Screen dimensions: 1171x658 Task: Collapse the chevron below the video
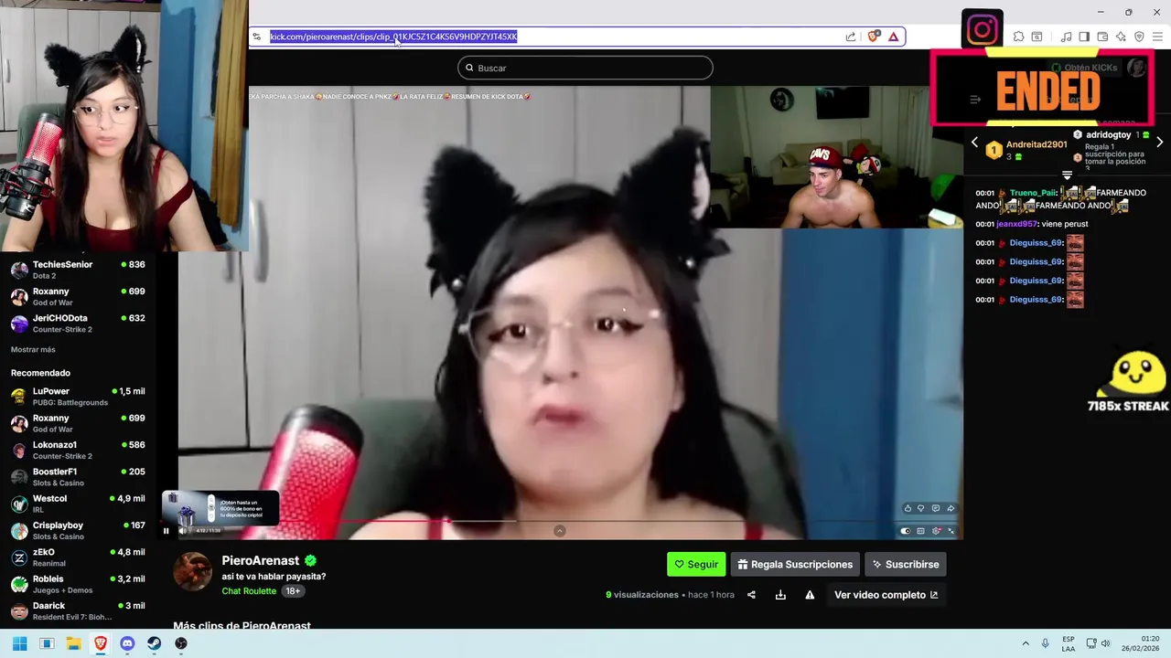(560, 531)
